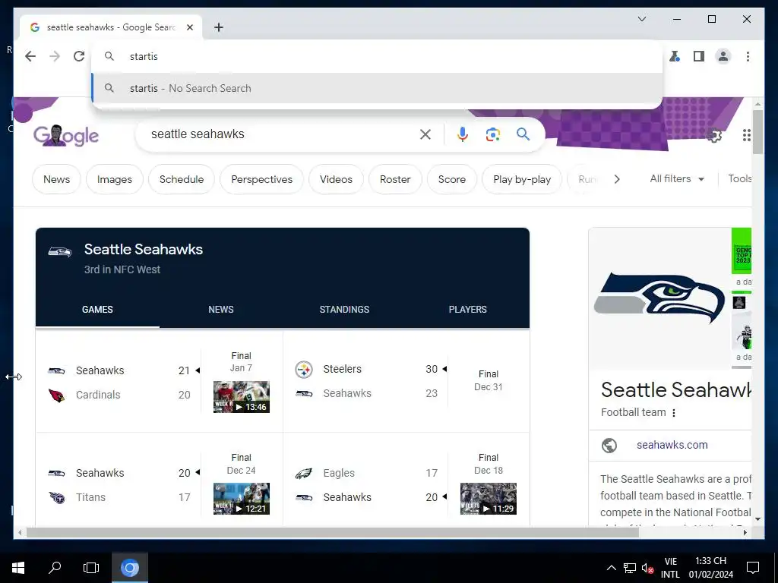Reload the page with the refresh icon

click(79, 56)
